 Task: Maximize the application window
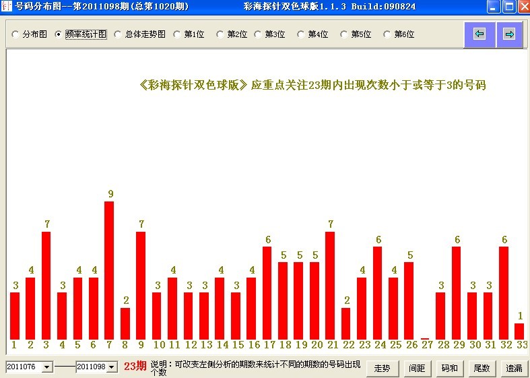click(x=508, y=7)
